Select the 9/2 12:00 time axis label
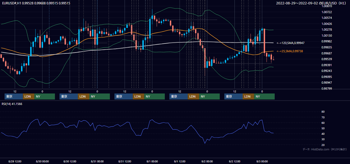The width and height of the screenshot is (350, 164). [x=235, y=161]
